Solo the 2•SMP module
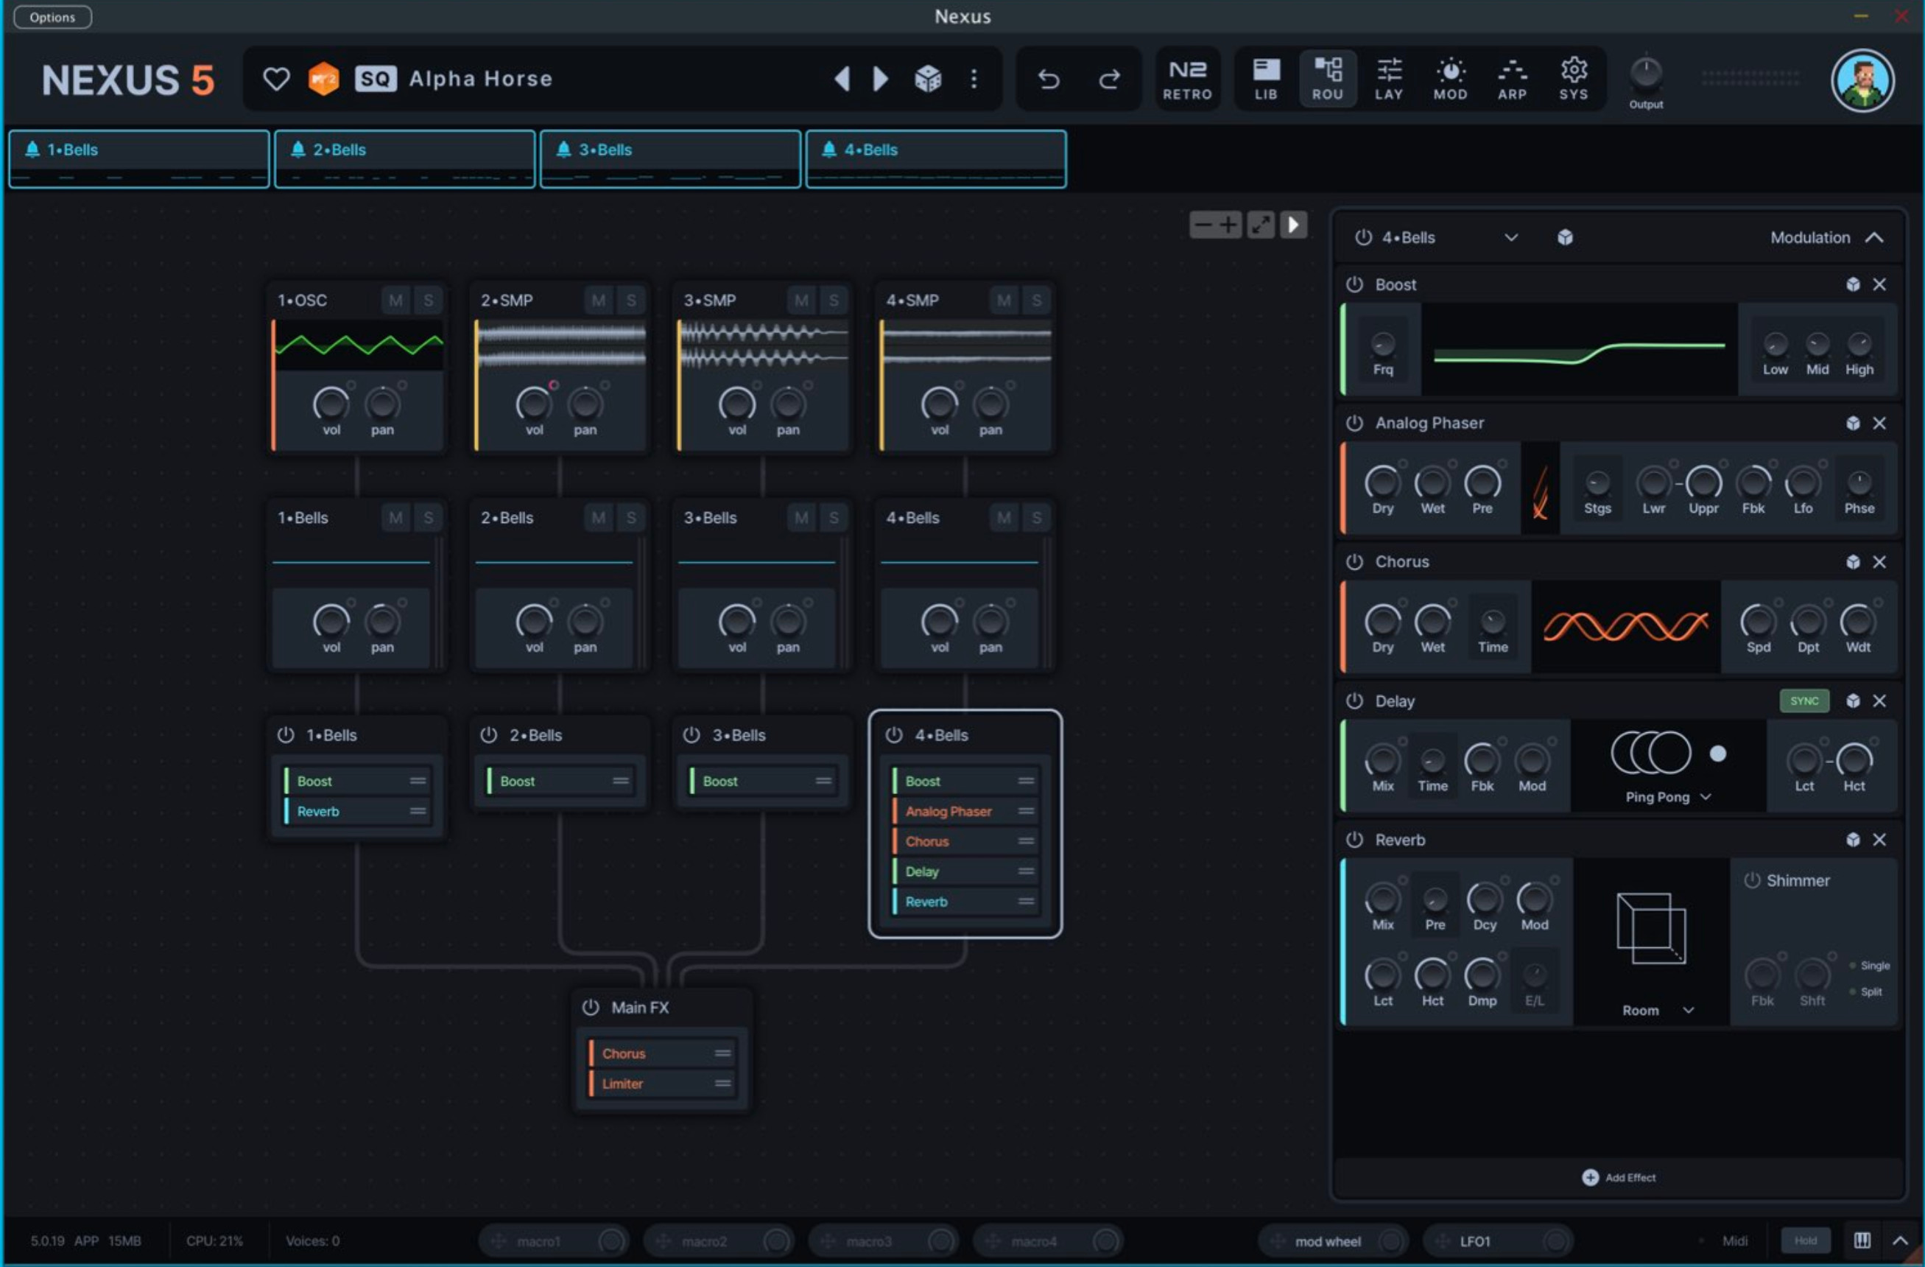Viewport: 1925px width, 1267px height. [631, 300]
